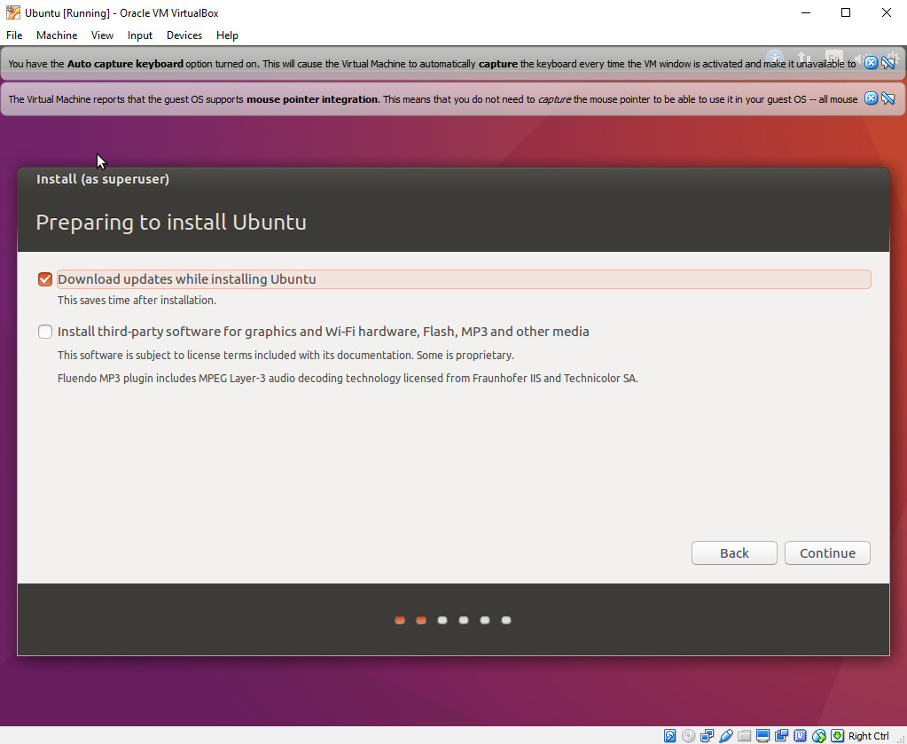907x744 pixels.
Task: Click the Fluendo MP3 plugin license text
Action: pyautogui.click(x=348, y=379)
